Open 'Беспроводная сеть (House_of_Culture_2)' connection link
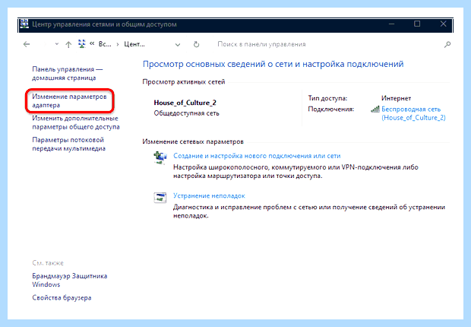Screen dimensions: 471x327 (413, 113)
